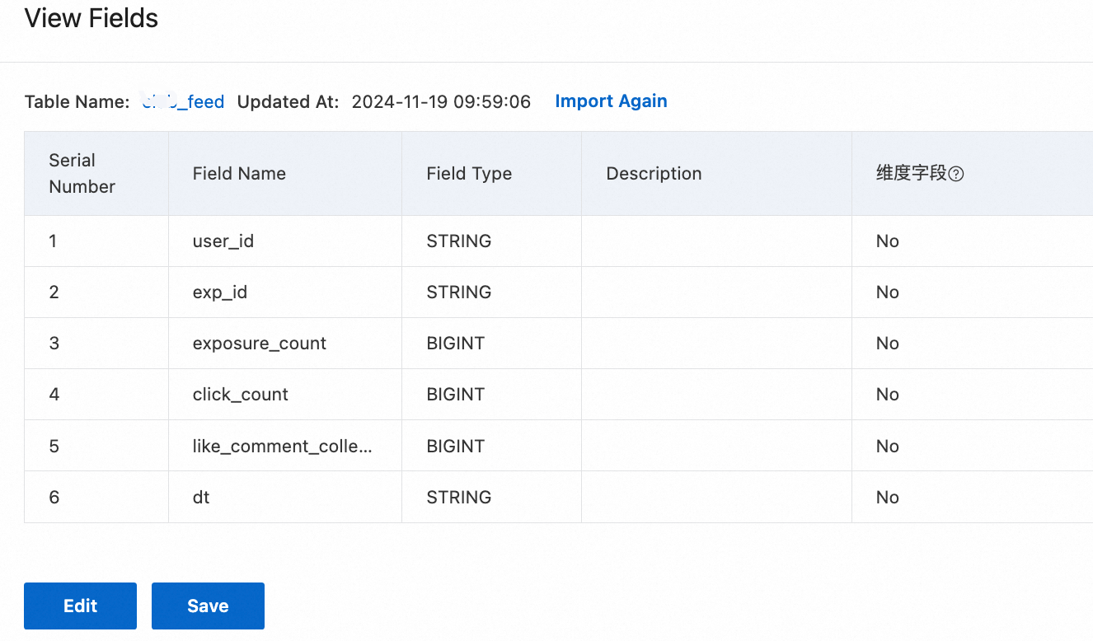Click the Field Type column header
This screenshot has width=1093, height=641.
point(469,174)
